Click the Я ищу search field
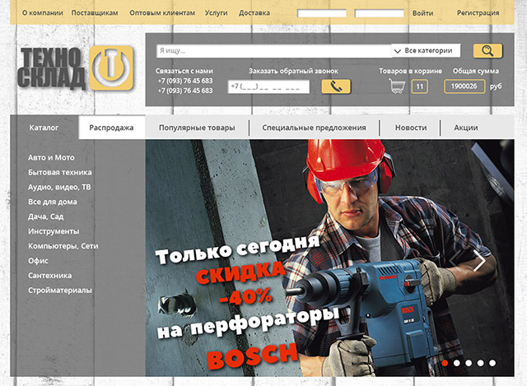This screenshot has height=386, width=527. point(274,51)
